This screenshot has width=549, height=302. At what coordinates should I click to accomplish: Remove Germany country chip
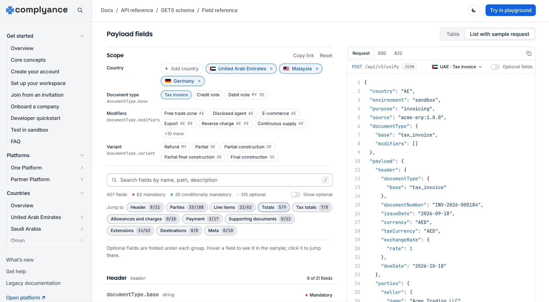coord(199,81)
